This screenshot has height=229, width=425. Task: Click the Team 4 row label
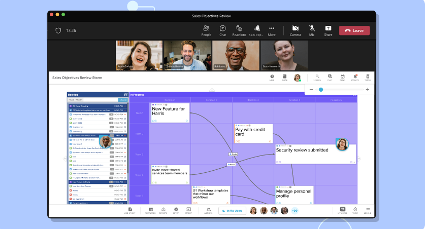(x=139, y=175)
